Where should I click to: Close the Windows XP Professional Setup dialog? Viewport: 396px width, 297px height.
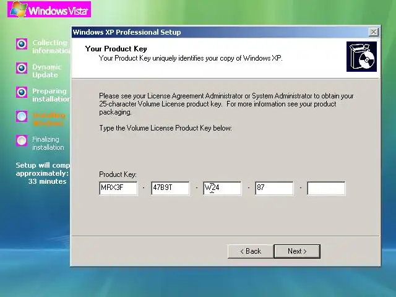[x=374, y=32]
